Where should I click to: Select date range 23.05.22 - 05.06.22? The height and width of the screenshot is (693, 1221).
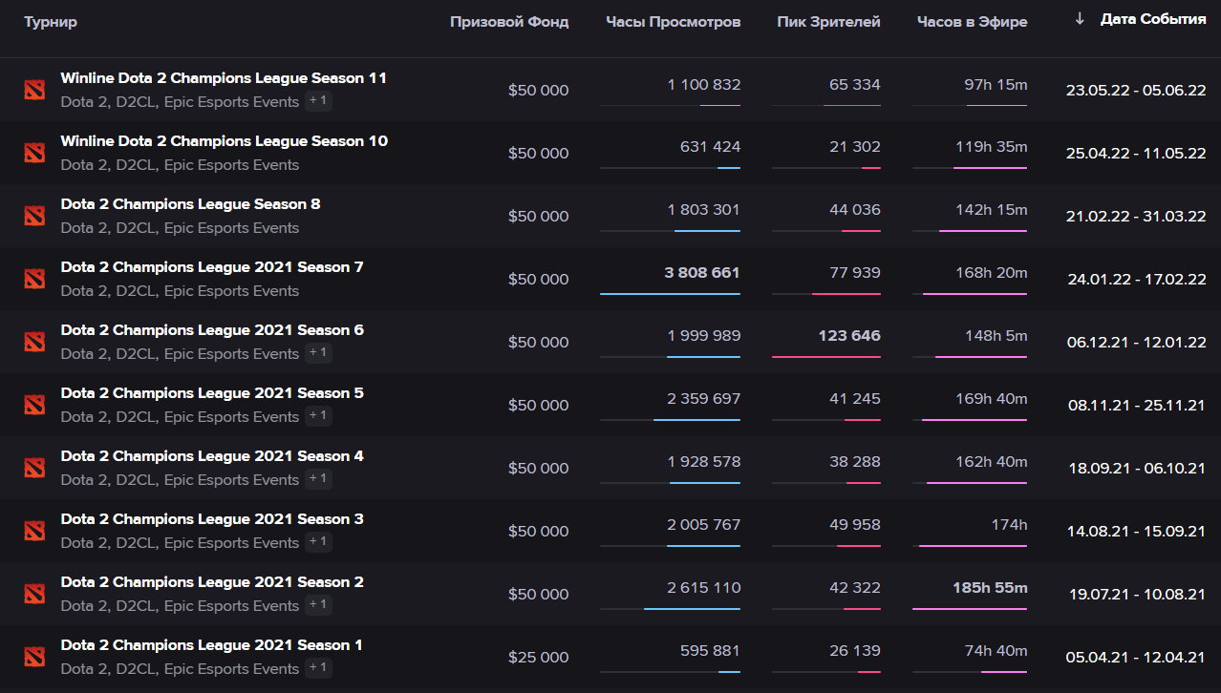pos(1136,90)
